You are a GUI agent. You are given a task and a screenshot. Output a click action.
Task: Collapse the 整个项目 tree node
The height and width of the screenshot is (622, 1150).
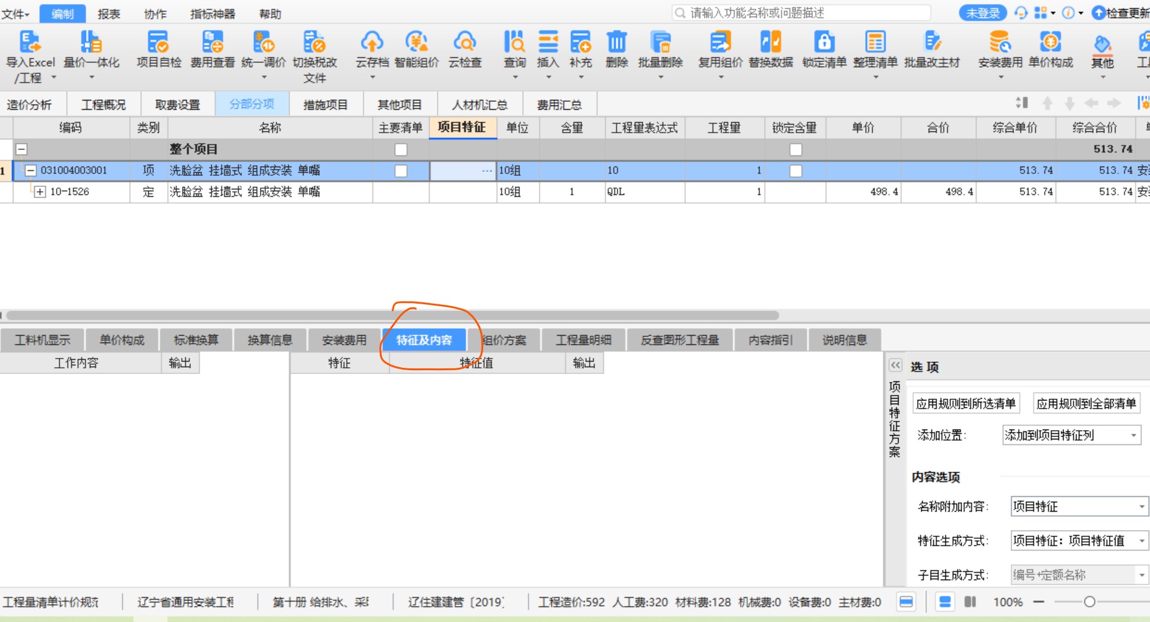click(22, 149)
